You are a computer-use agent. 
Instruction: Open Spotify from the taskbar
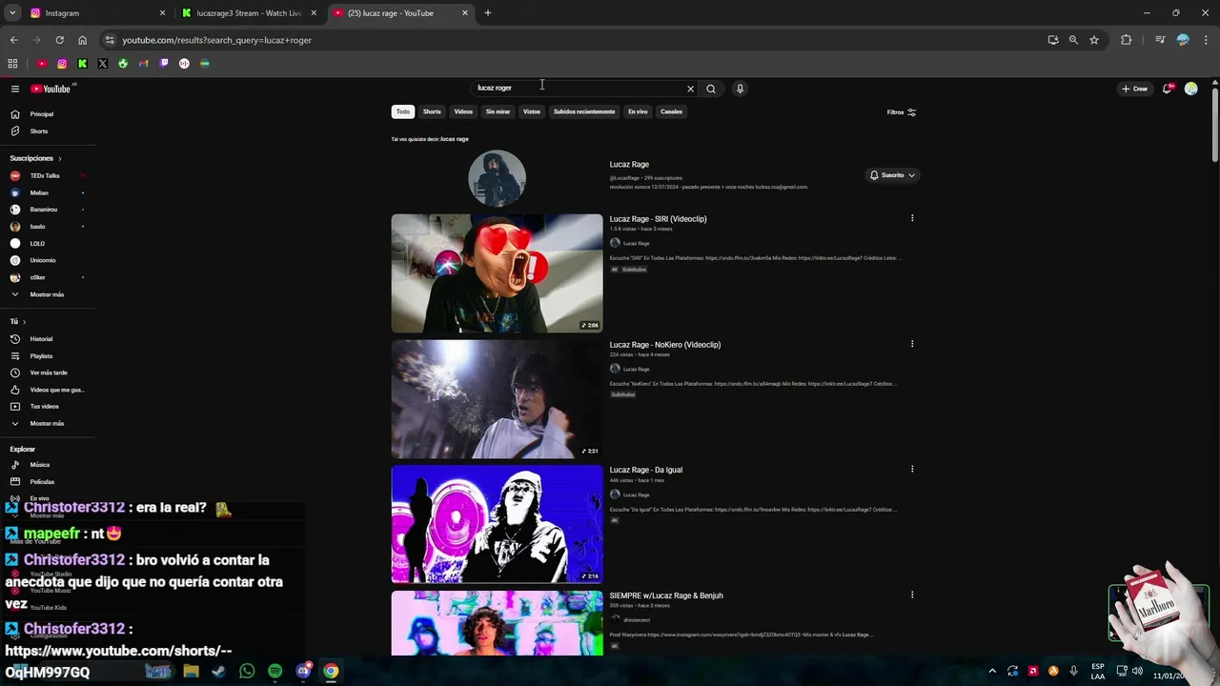(275, 671)
